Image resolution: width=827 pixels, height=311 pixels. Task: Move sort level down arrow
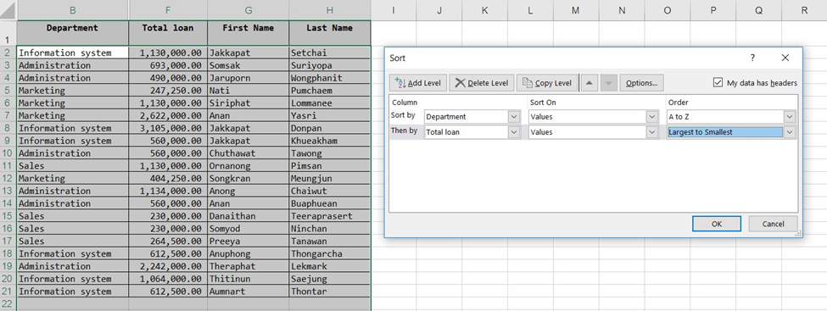(609, 83)
